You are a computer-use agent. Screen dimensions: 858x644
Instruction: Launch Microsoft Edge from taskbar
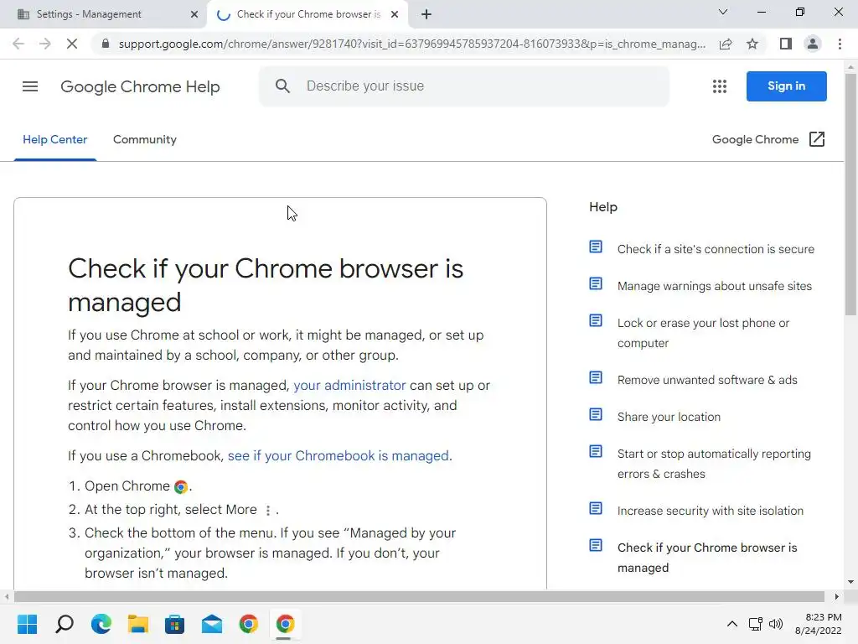[x=101, y=624]
